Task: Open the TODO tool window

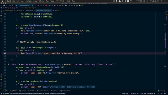Action: pyautogui.click(x=13, y=91)
